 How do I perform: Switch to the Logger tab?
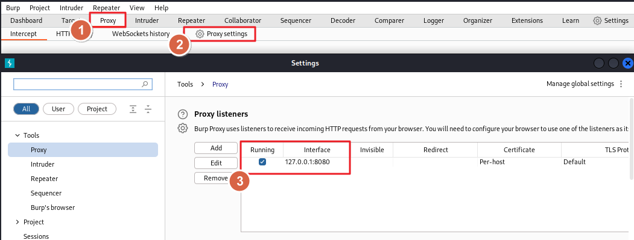point(434,20)
